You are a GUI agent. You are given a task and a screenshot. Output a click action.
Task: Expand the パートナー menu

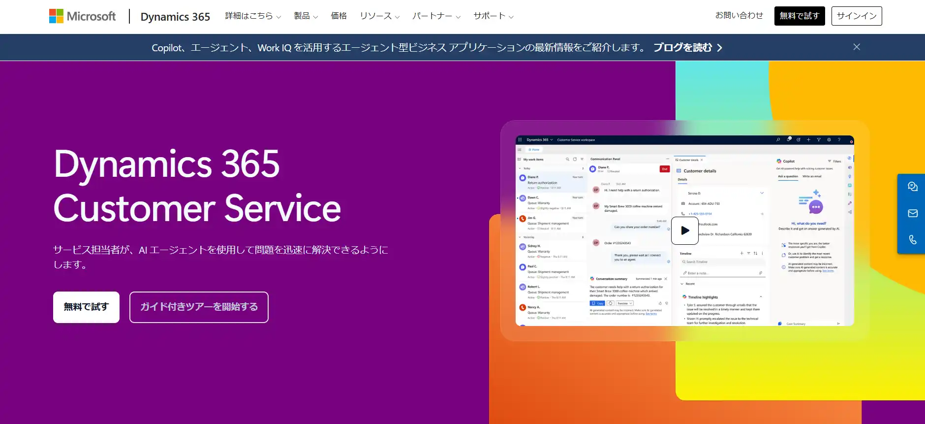436,16
